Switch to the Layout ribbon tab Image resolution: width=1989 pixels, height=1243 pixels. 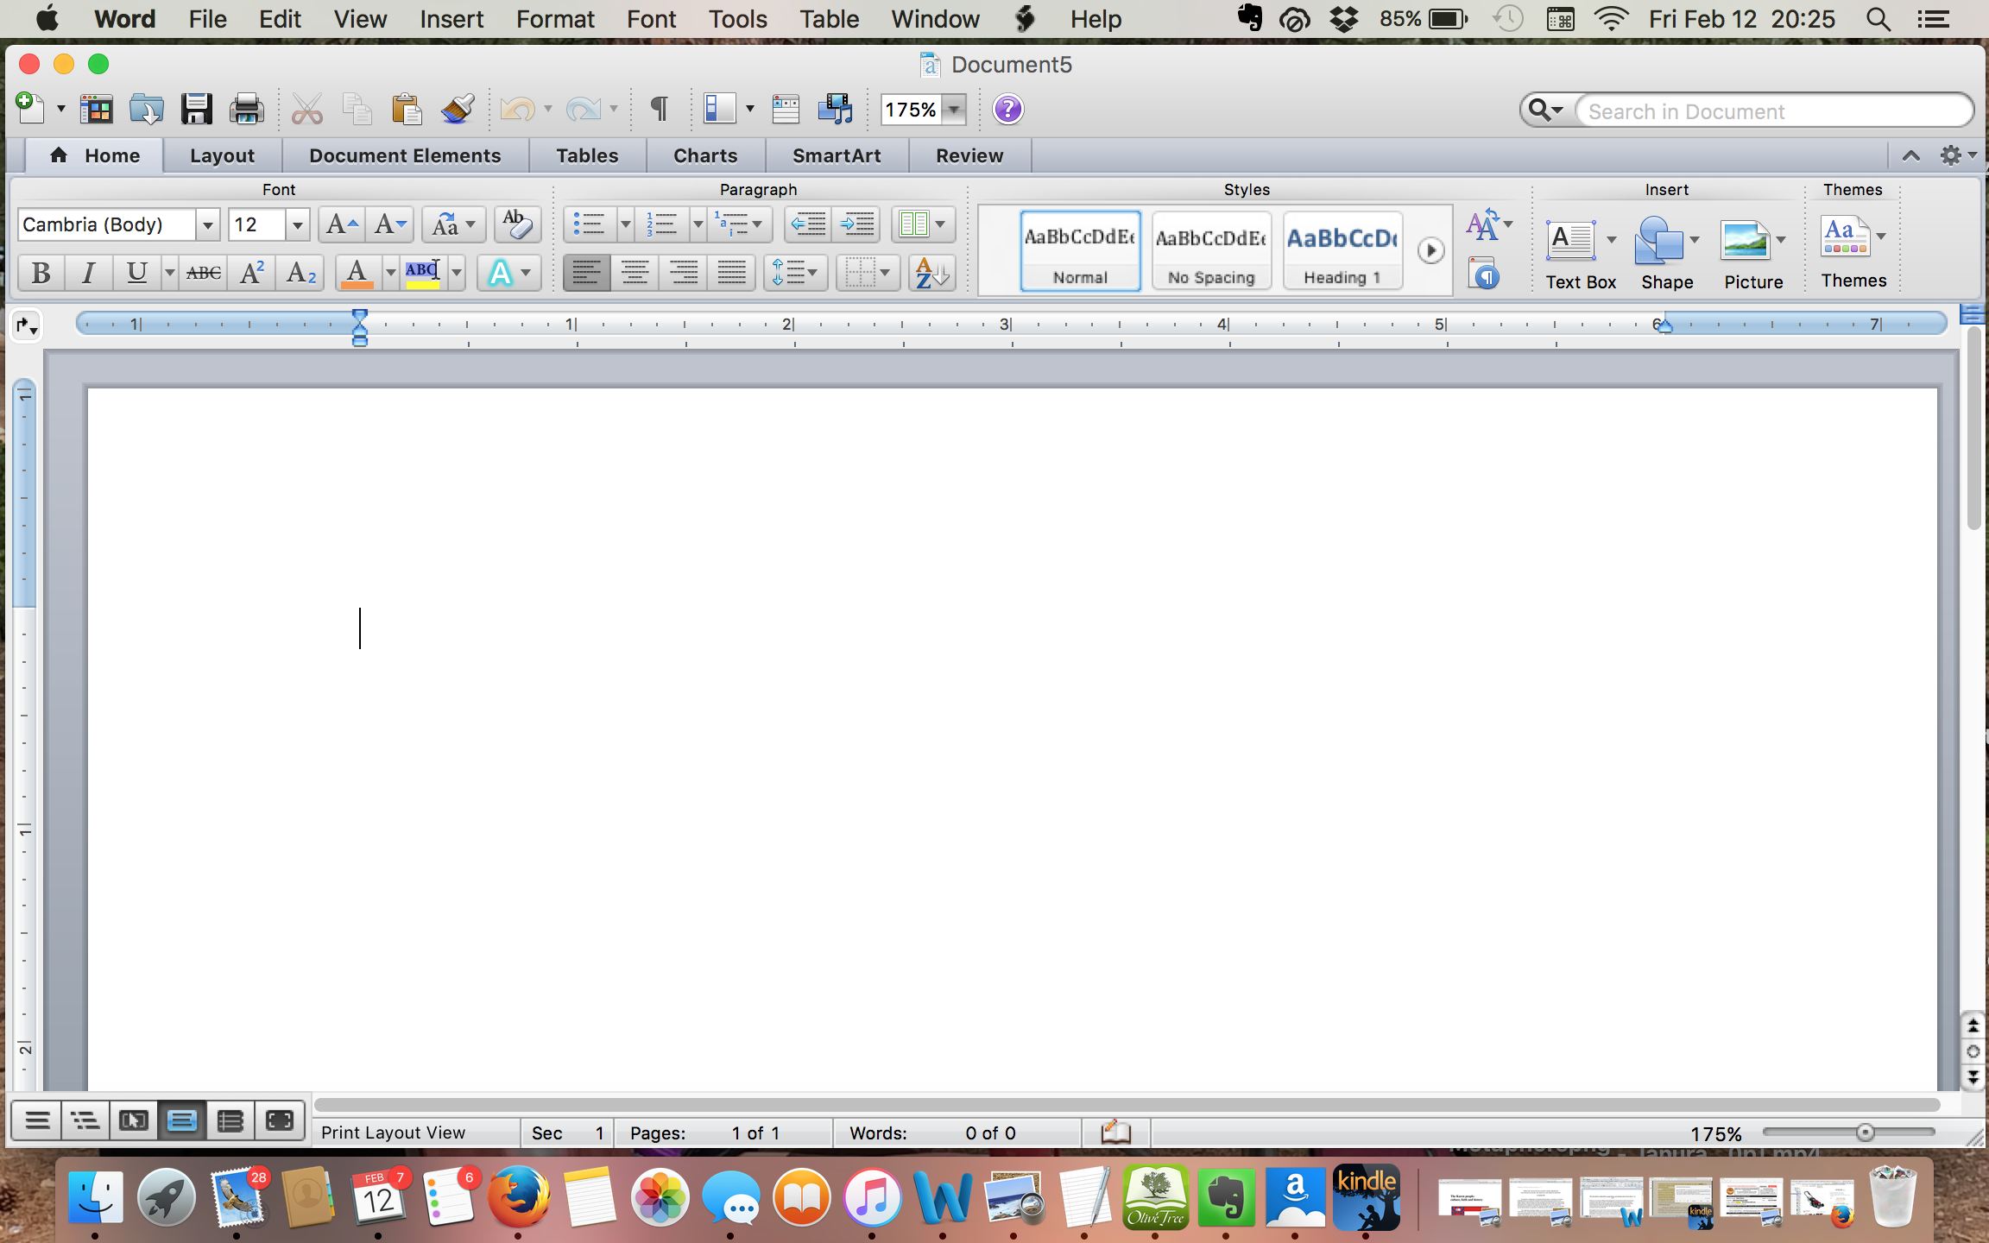tap(222, 156)
